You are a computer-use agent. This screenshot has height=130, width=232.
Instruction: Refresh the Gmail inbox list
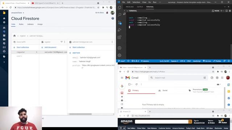pos(136,84)
